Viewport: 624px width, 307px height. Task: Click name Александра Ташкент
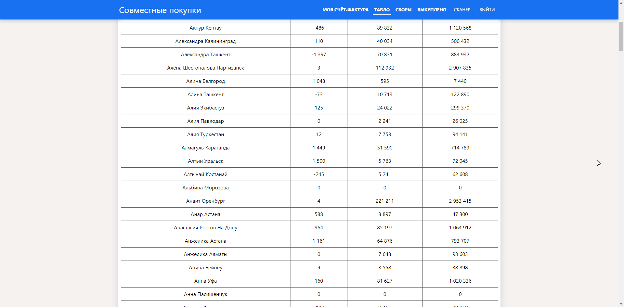pyautogui.click(x=205, y=55)
